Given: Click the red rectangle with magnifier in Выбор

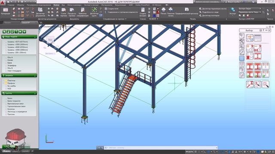Looking at the screenshot, I should (x=266, y=84).
